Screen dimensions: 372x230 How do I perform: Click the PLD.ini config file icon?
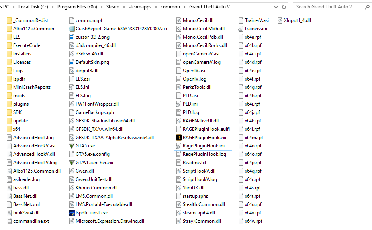coord(178,104)
